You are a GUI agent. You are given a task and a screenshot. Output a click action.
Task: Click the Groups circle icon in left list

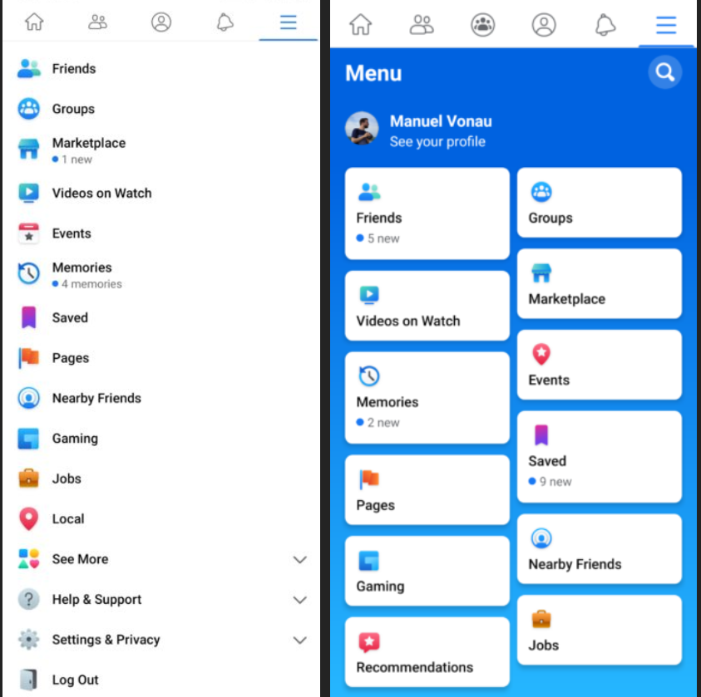28,109
